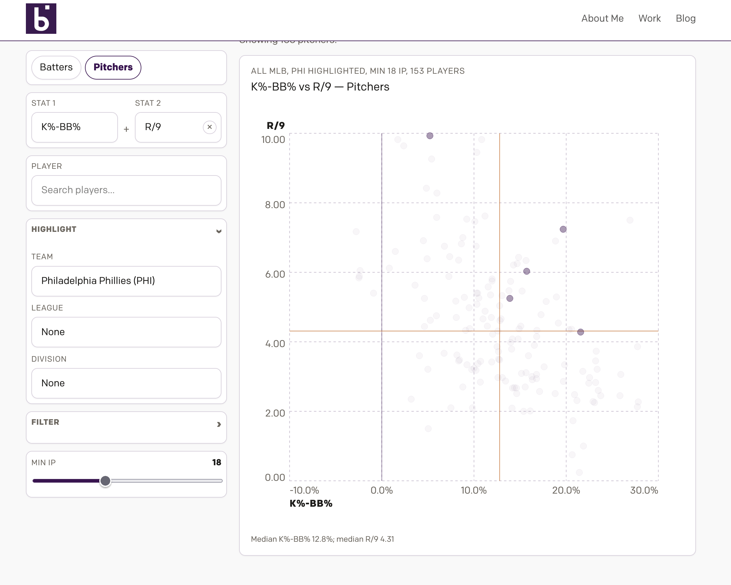Click the plus sign between the stat selectors

tap(126, 129)
